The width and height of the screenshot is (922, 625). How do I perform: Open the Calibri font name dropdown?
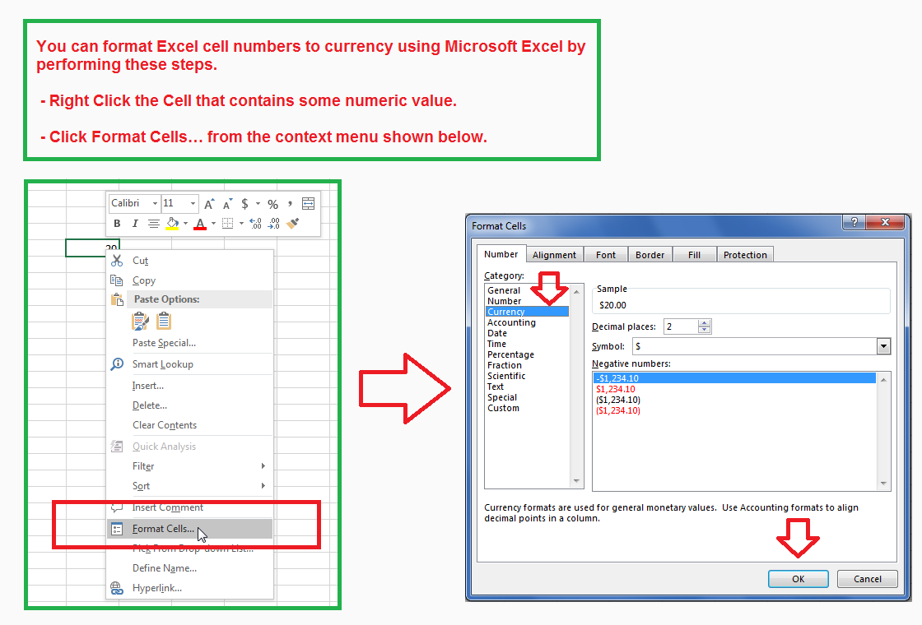(156, 203)
